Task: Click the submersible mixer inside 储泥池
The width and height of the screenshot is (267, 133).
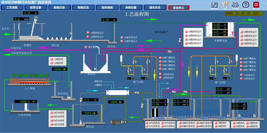Action: (x=95, y=69)
